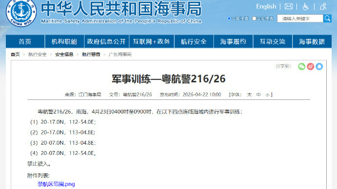Open the 海事数据 navigation tab
Screen dimensions: 337x189
(x=312, y=41)
